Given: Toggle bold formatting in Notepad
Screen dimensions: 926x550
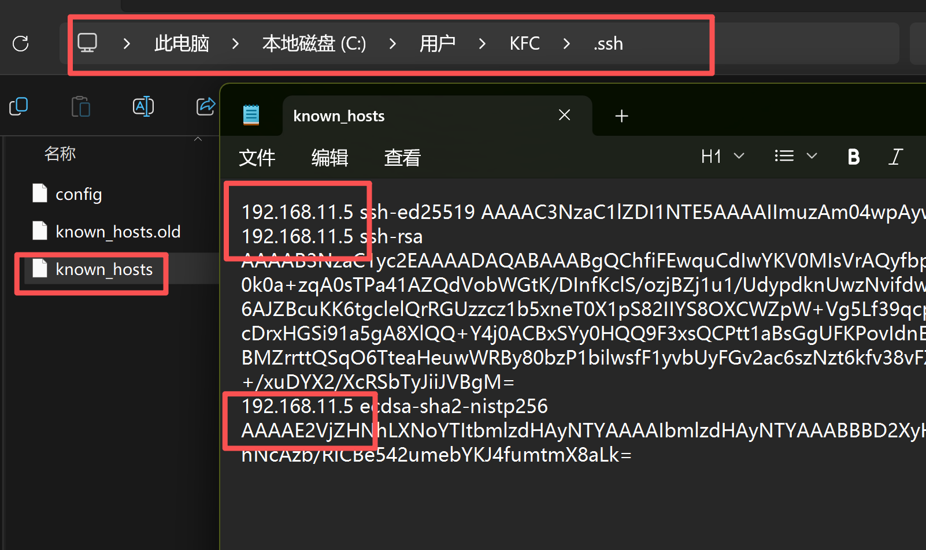Looking at the screenshot, I should 853,157.
